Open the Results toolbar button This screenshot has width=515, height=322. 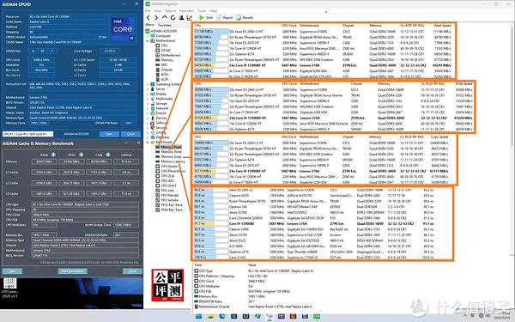245,18
